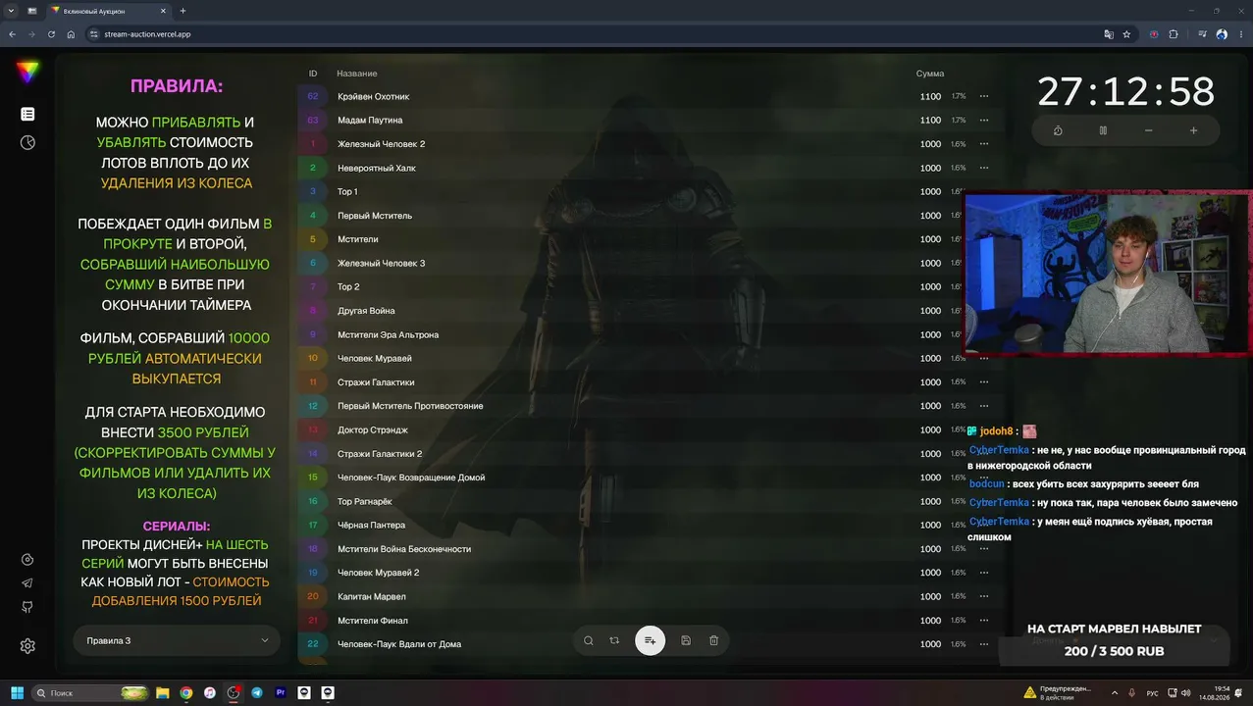Open options menu for Мстители Финал
Image resolution: width=1253 pixels, height=706 pixels.
coord(984,621)
